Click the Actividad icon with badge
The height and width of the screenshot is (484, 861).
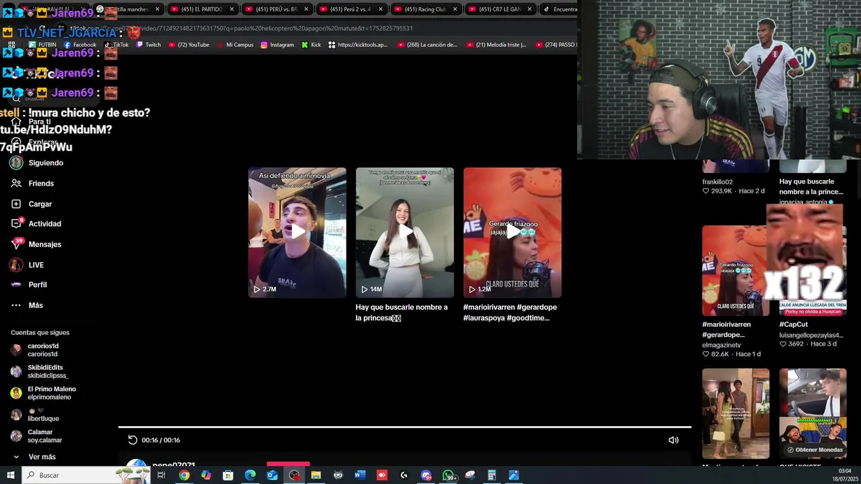point(17,223)
